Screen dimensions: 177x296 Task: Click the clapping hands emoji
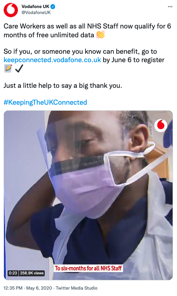[x=100, y=35]
